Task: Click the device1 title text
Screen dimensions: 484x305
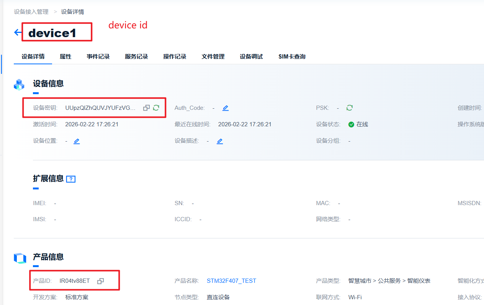Action: pos(52,33)
